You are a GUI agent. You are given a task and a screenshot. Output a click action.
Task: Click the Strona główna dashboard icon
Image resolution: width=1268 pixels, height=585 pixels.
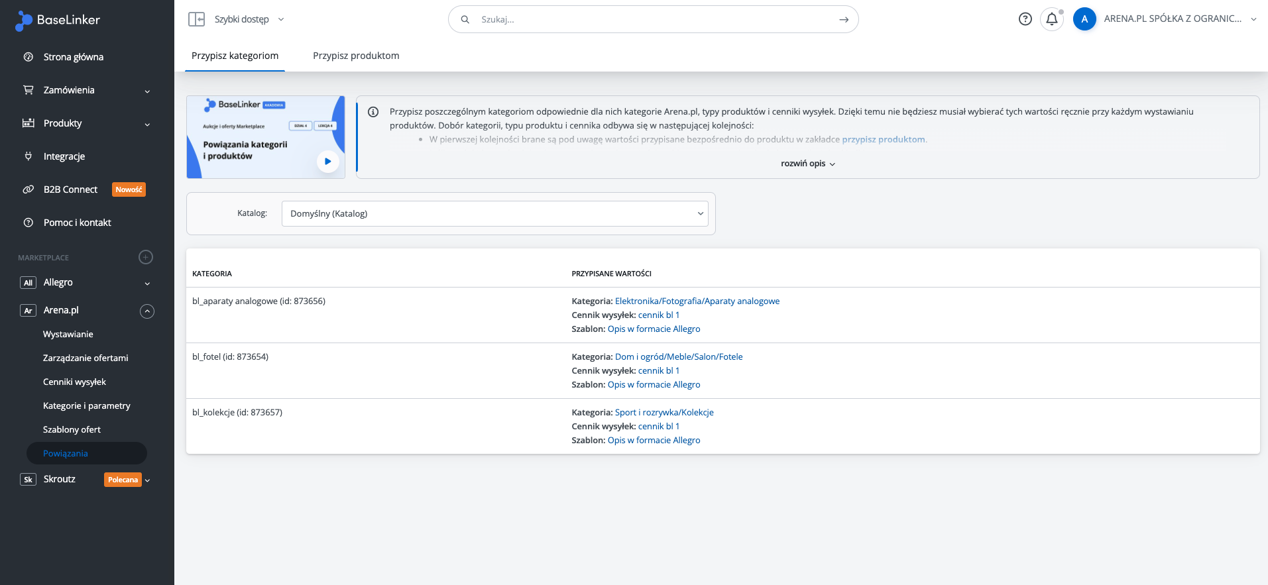[29, 57]
